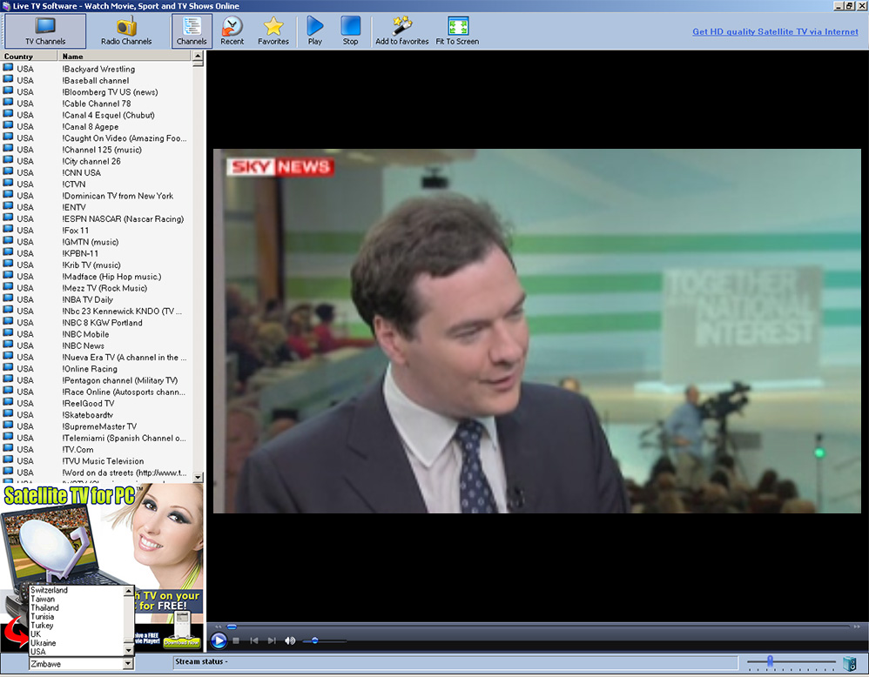Click the Stop toolbar square icon
The image size is (869, 677).
[350, 31]
